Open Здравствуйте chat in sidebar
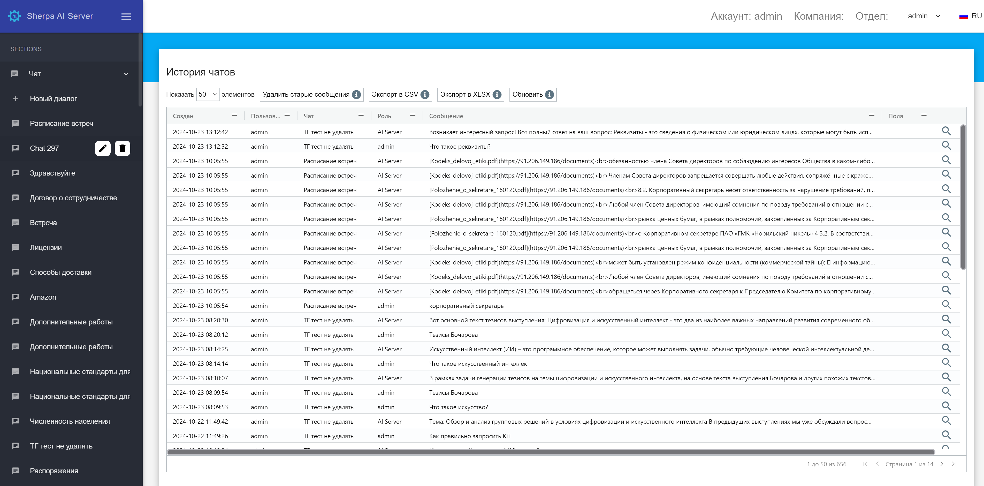984x486 pixels. 52,173
